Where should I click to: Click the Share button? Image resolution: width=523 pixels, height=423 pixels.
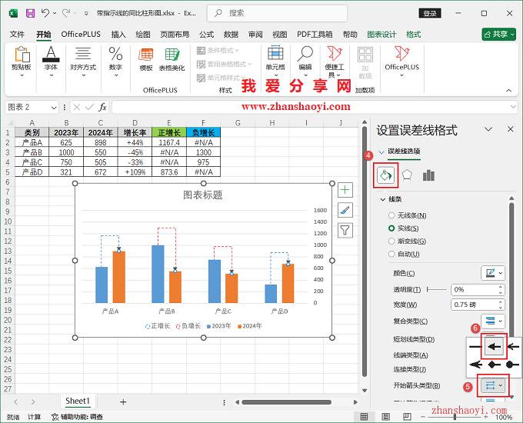click(x=498, y=35)
